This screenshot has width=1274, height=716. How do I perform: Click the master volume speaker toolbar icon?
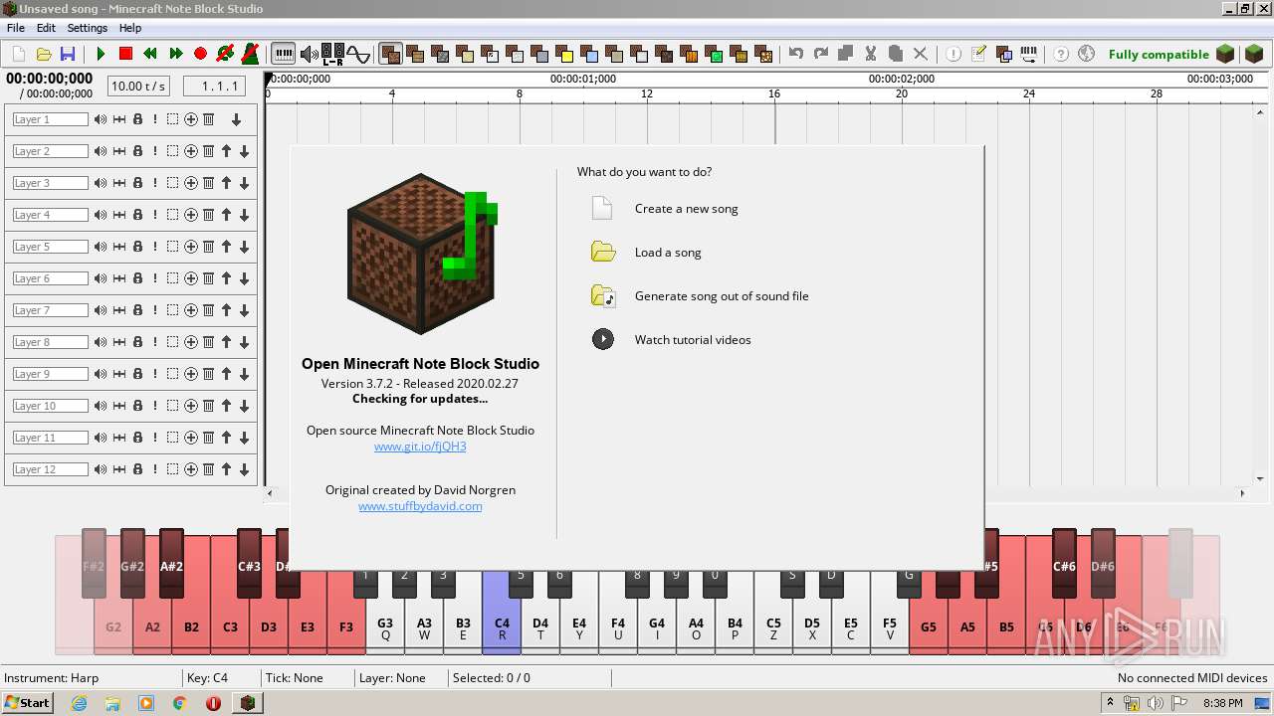(x=310, y=54)
